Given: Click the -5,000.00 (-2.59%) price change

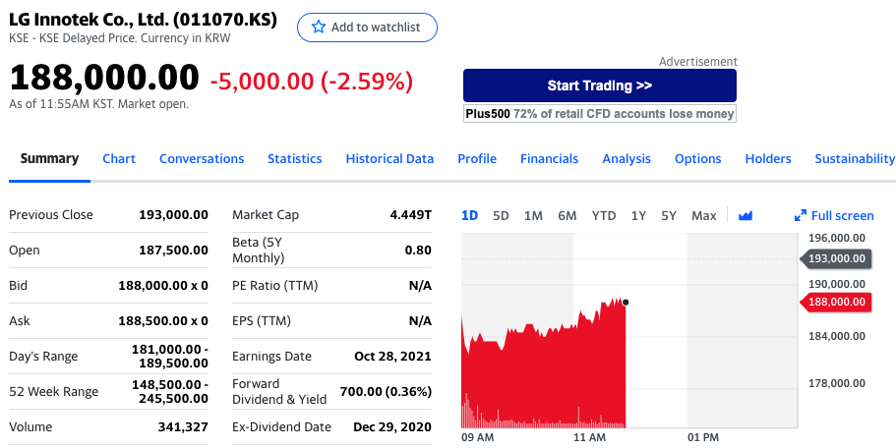Looking at the screenshot, I should pos(312,82).
